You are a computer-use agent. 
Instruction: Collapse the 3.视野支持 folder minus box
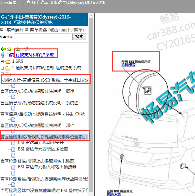(x=2, y=73)
